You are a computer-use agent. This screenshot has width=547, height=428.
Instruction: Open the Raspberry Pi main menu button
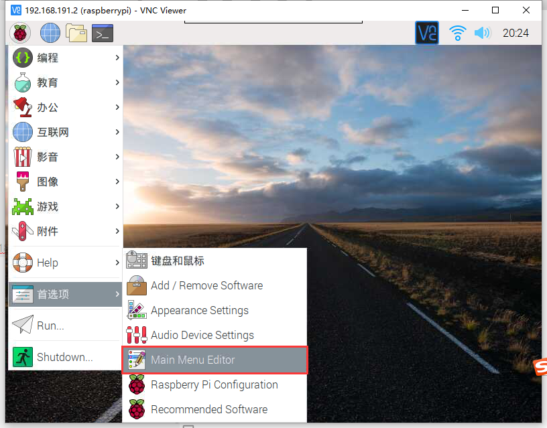tap(20, 33)
